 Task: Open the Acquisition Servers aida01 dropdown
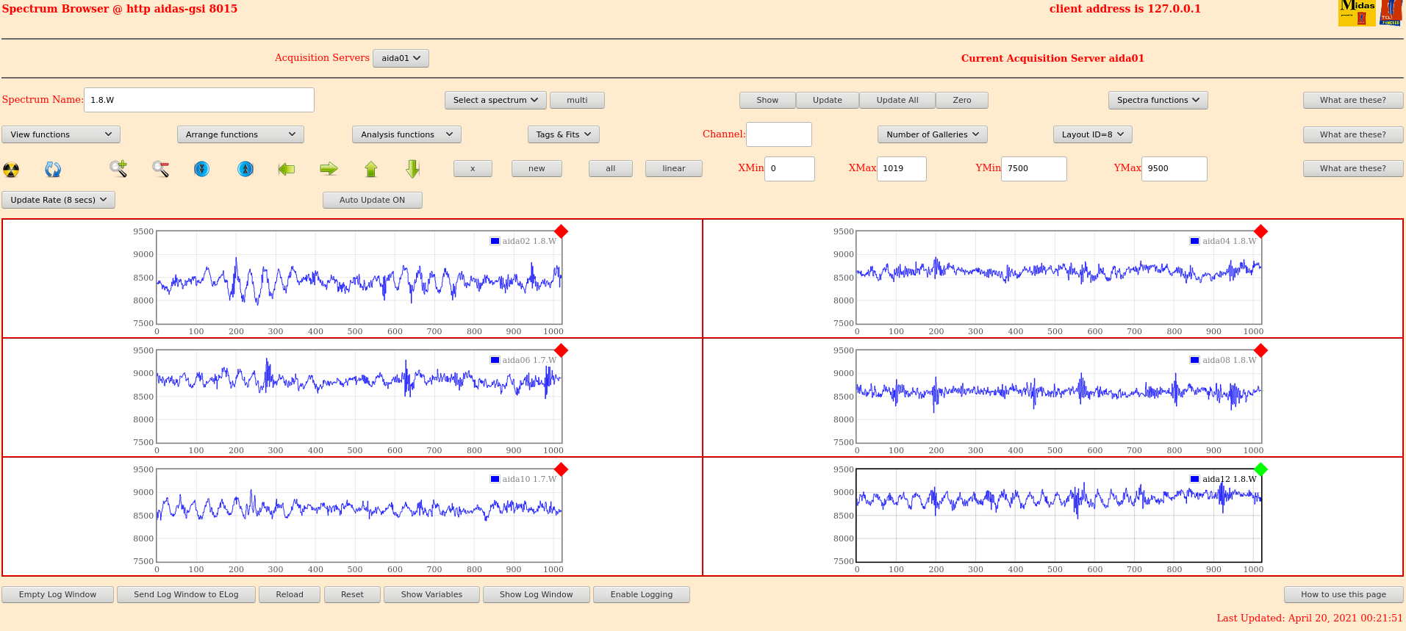401,58
